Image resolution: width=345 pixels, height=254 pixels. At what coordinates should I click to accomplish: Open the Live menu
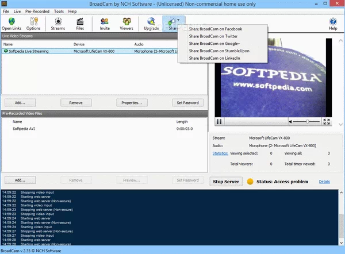point(17,11)
